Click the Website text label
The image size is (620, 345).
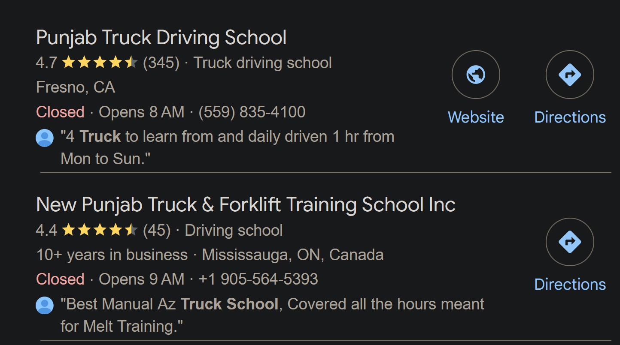point(476,117)
